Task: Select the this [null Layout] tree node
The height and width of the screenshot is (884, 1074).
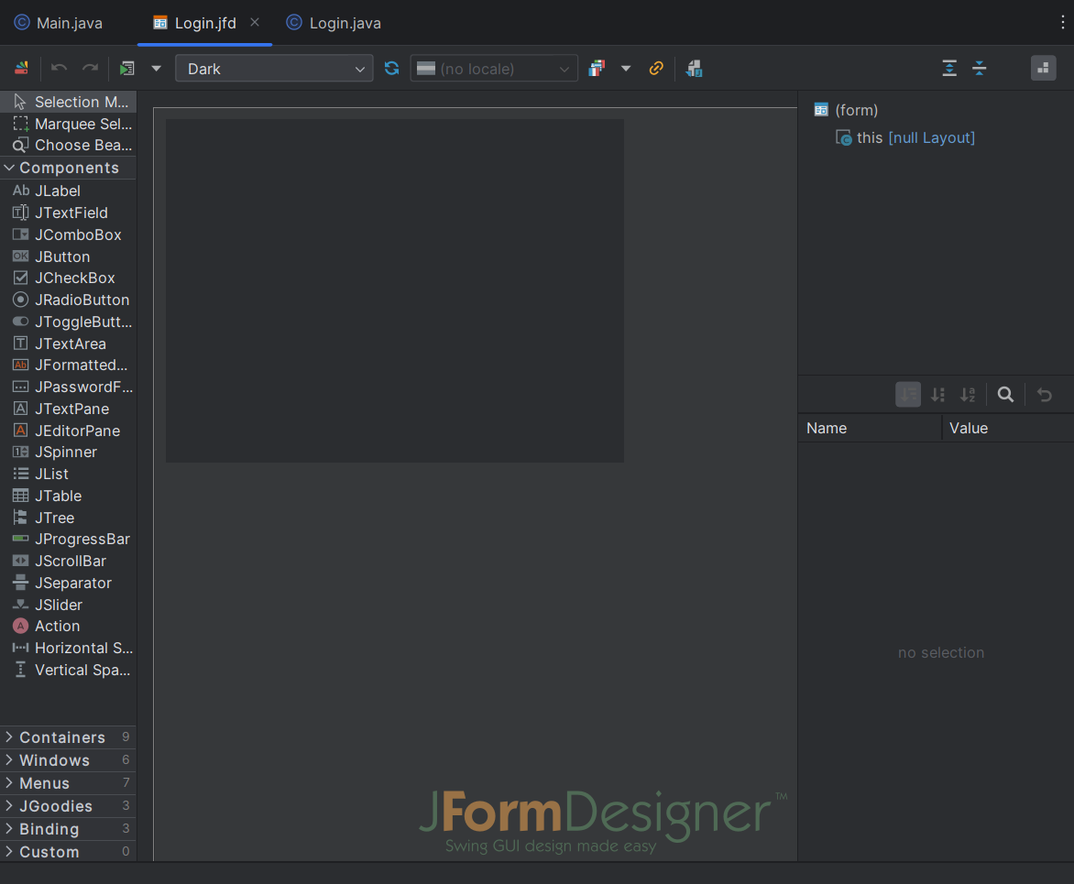Action: tap(905, 137)
